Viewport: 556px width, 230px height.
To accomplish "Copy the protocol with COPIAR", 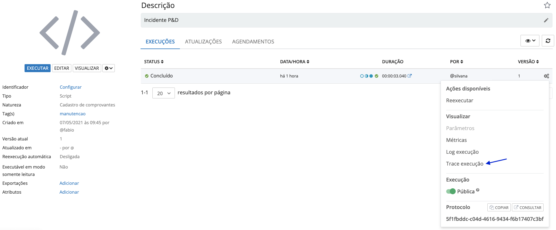I will coord(499,208).
